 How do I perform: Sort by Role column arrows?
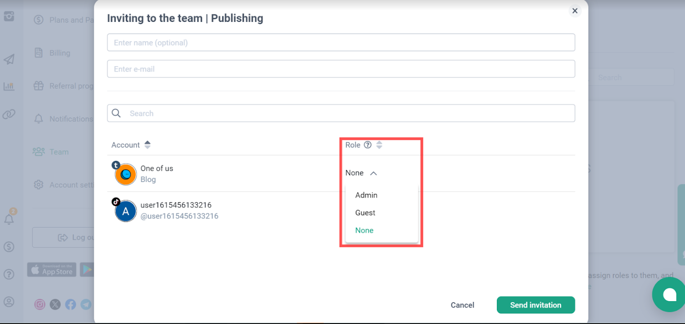[x=379, y=145]
